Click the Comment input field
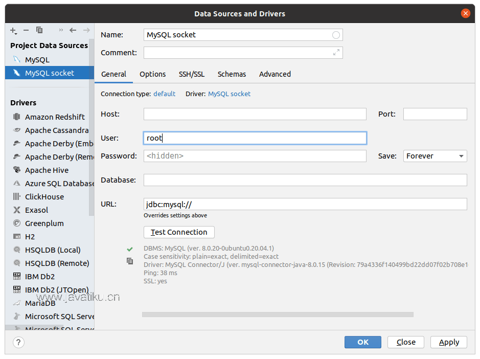The width and height of the screenshot is (480, 359). [x=243, y=53]
